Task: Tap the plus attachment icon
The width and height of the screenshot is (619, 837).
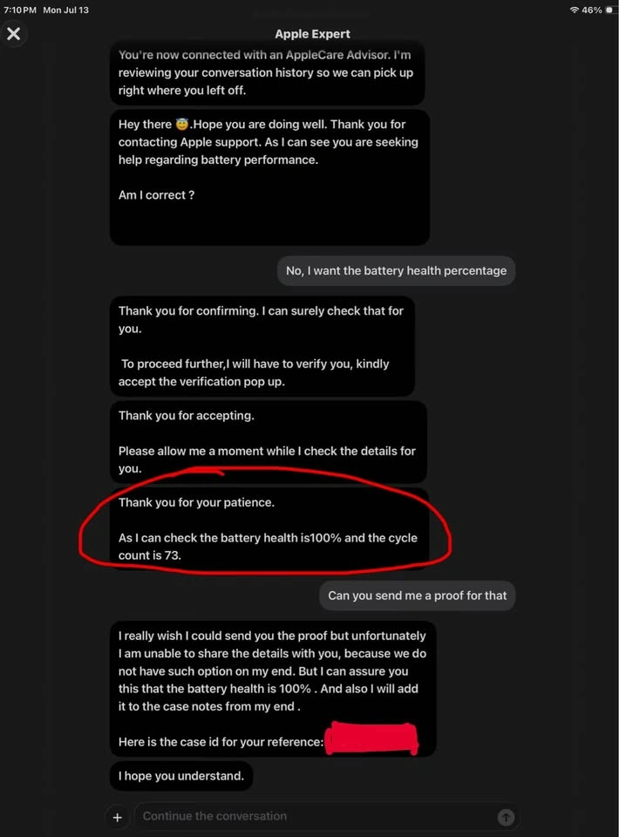Action: [x=118, y=817]
